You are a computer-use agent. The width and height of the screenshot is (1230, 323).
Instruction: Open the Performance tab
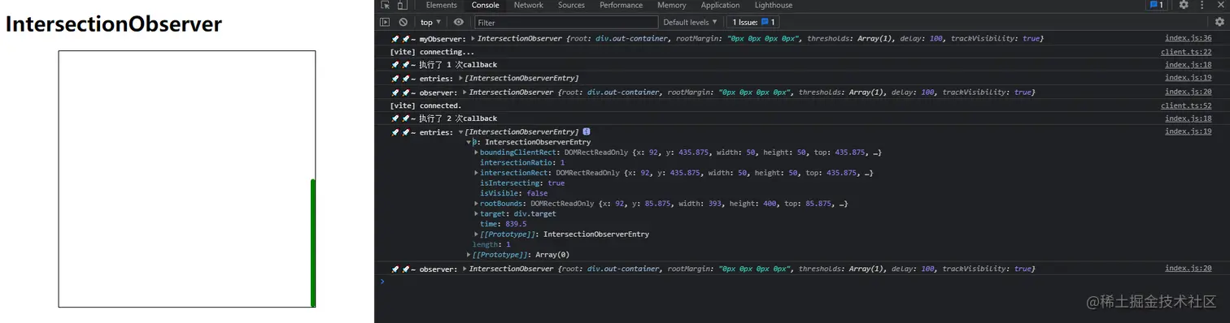[x=621, y=5]
